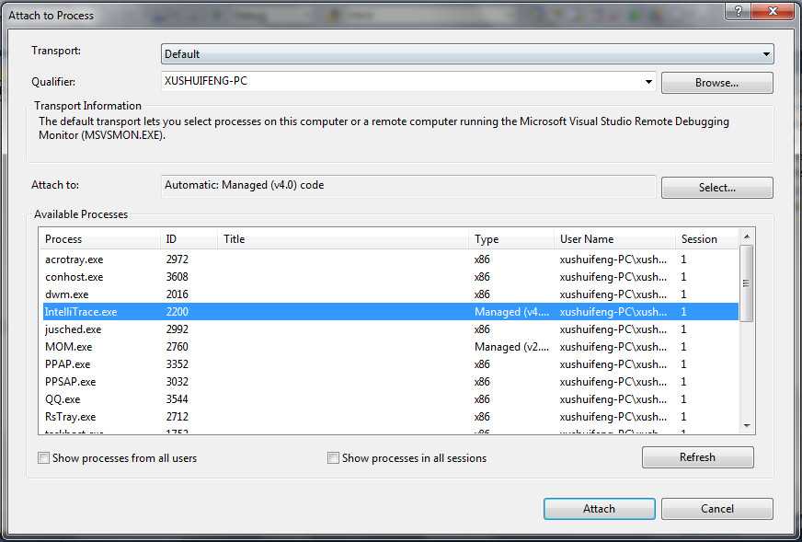Click the process list scrollbar thumb
The image size is (802, 542).
point(747,283)
